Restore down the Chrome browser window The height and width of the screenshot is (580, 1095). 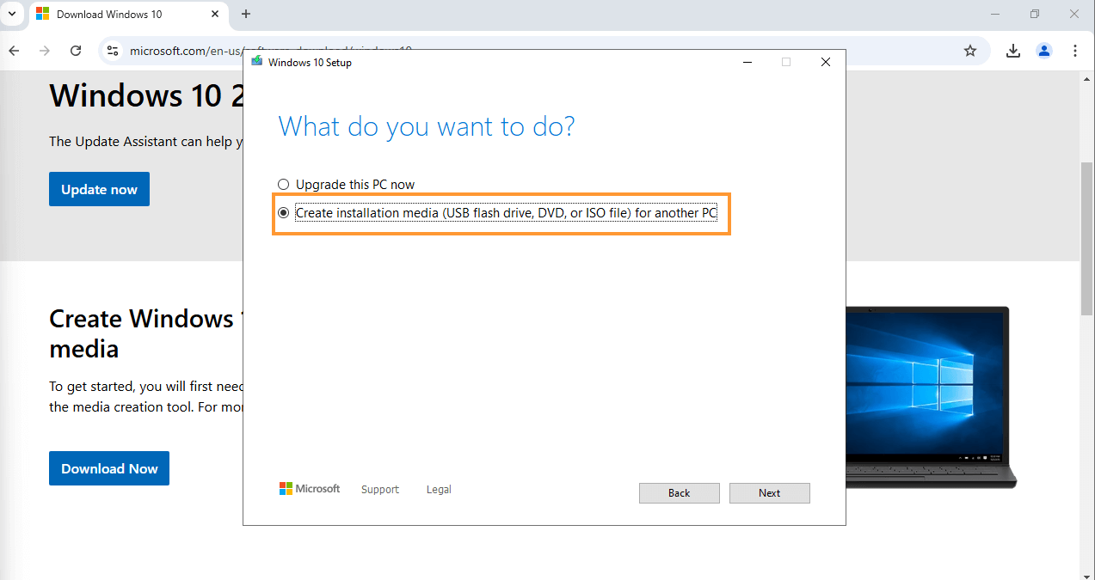[1035, 14]
